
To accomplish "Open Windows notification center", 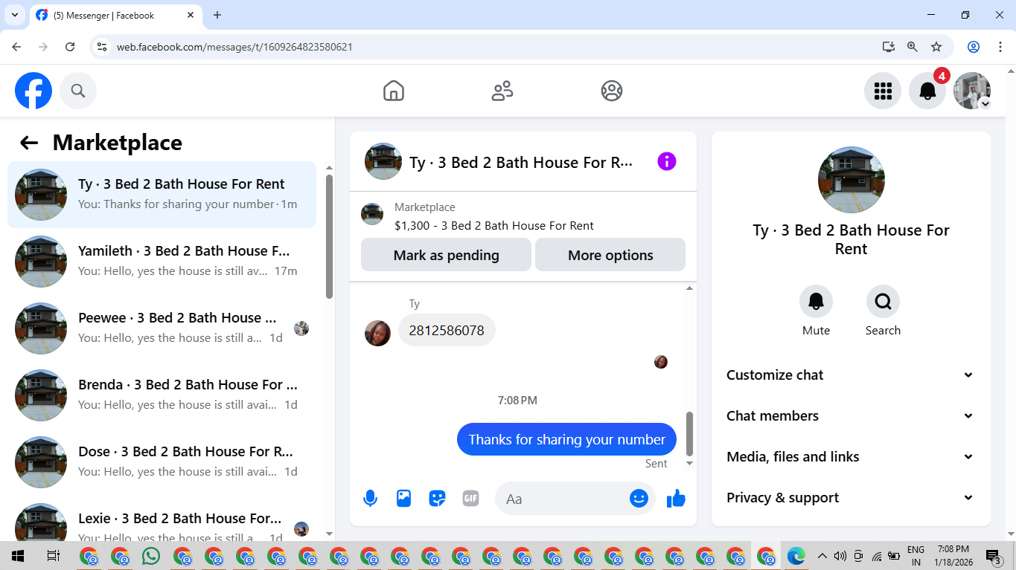I will [x=993, y=556].
